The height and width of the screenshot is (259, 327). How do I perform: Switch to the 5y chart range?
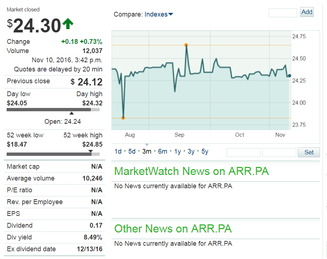[x=204, y=151]
